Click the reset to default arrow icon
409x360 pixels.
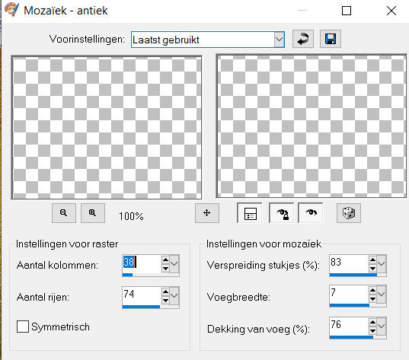pos(303,39)
